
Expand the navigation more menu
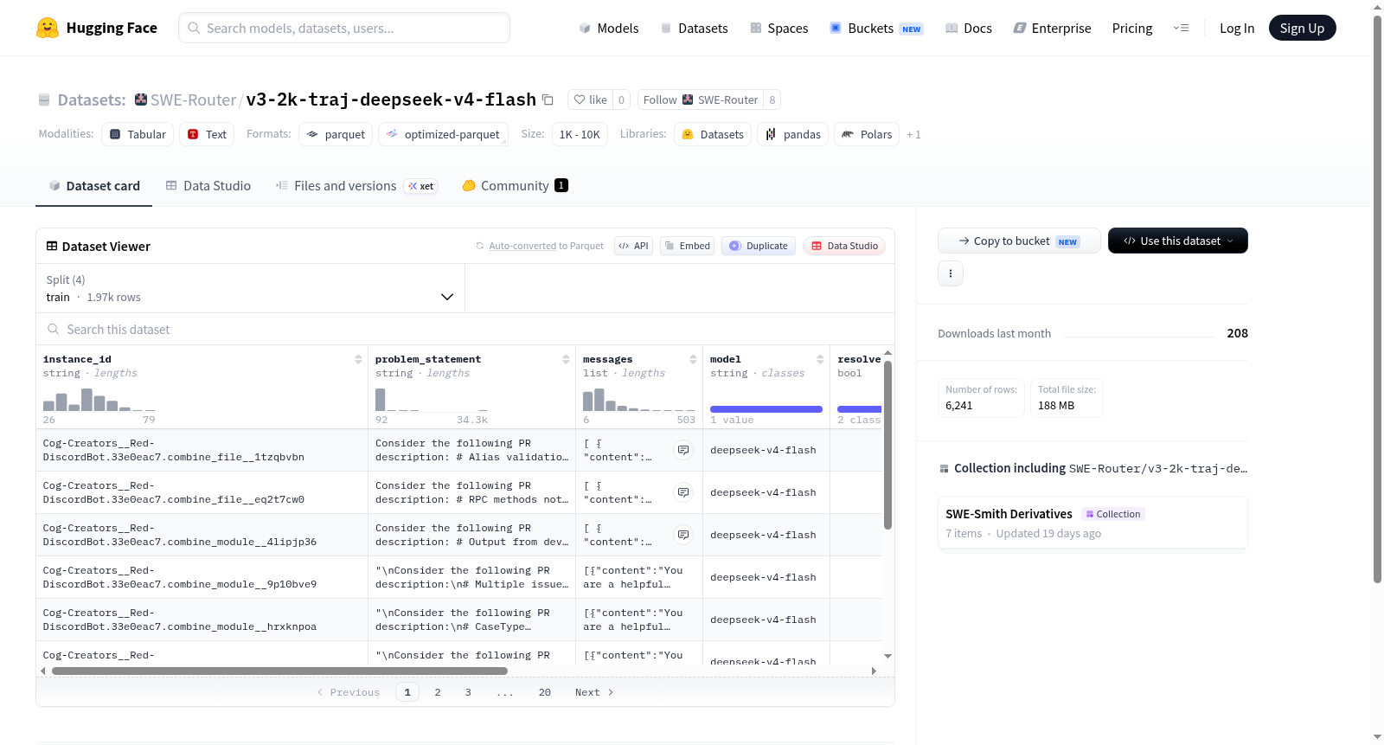coord(1181,28)
